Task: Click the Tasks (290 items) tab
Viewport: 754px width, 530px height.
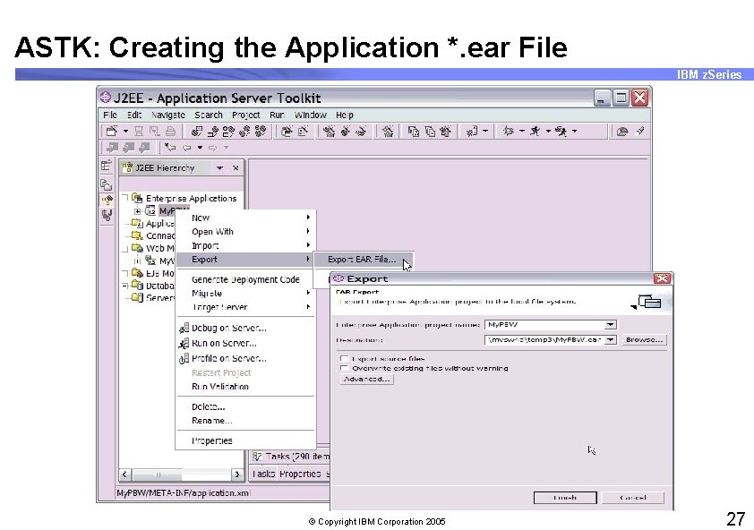Action: coord(288,457)
